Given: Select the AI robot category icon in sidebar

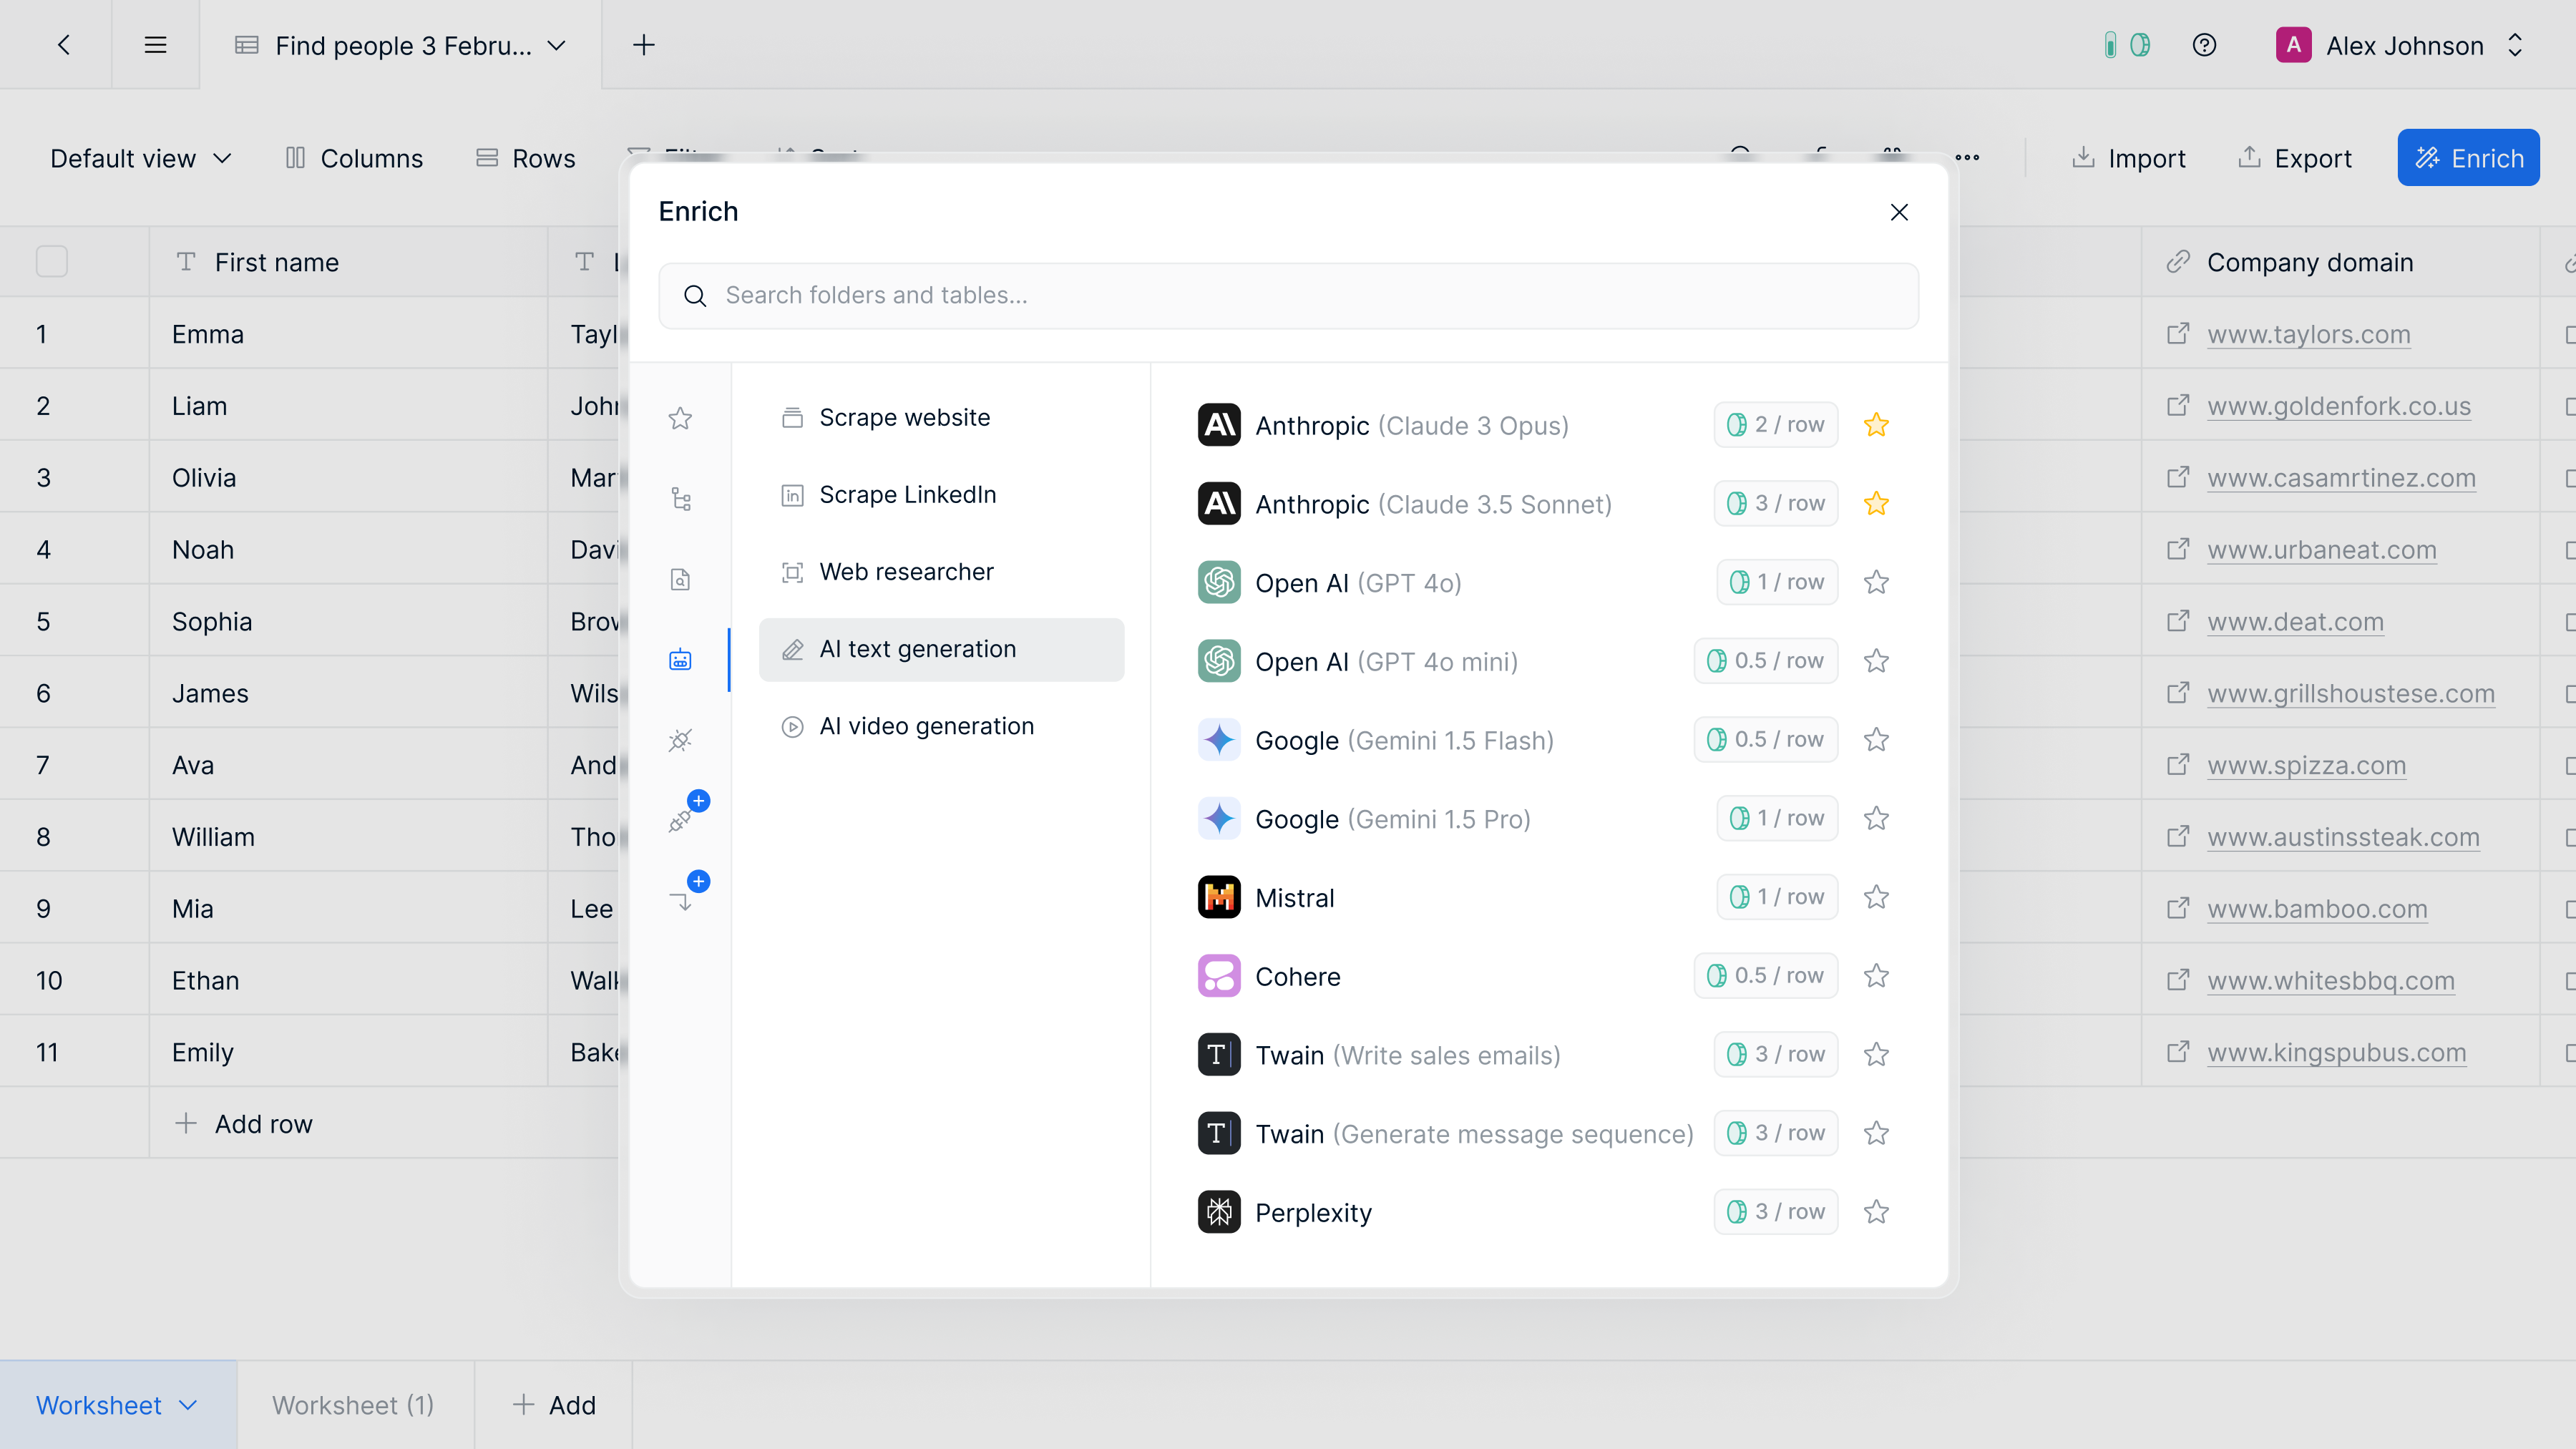Looking at the screenshot, I should click(x=680, y=660).
